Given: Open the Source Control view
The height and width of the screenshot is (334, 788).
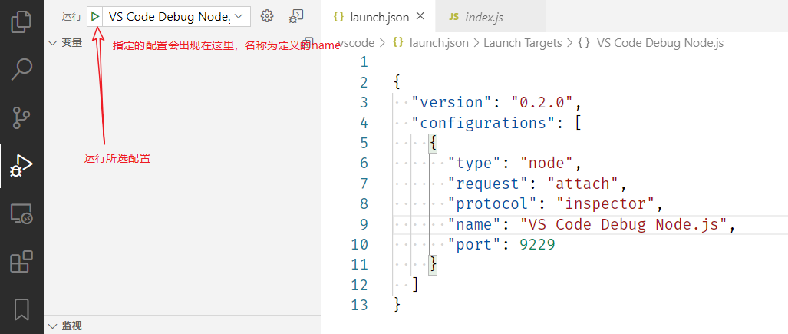Looking at the screenshot, I should (x=21, y=117).
